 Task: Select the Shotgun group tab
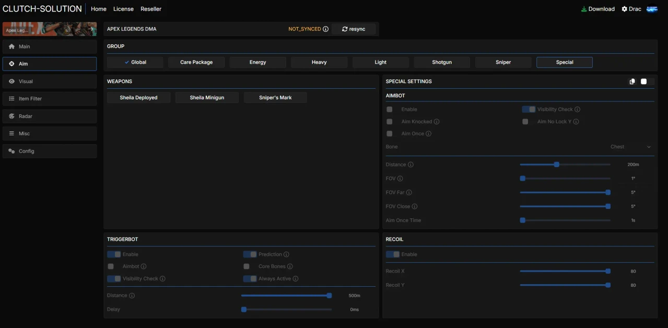tap(442, 62)
